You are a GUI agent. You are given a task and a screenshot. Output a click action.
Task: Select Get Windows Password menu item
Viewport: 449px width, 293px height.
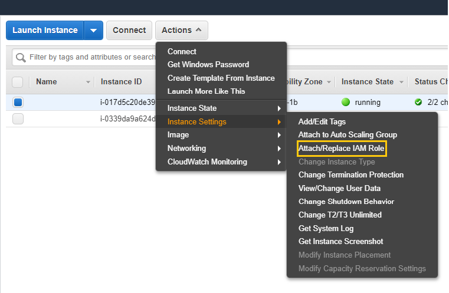(208, 65)
